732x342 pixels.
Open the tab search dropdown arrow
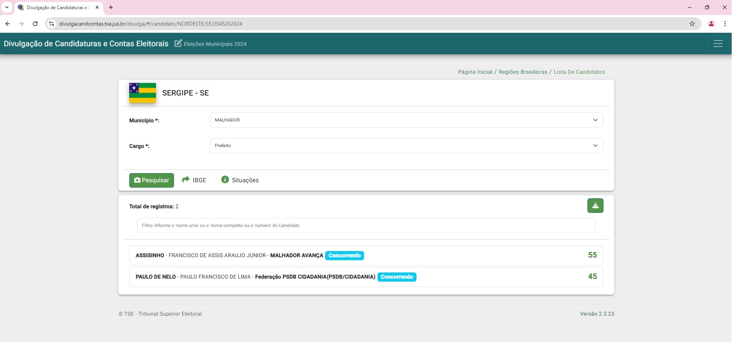(7, 7)
